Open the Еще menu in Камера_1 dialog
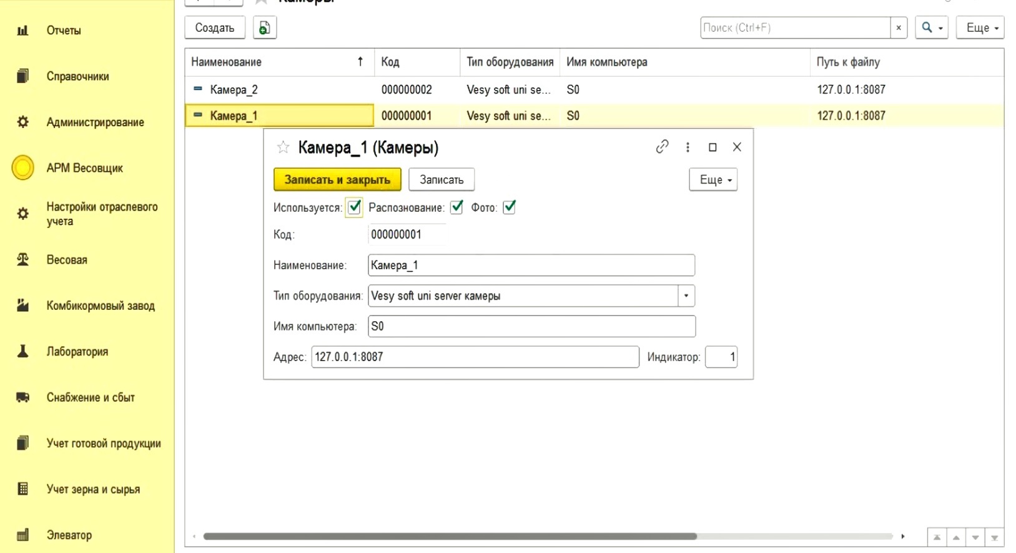1016x553 pixels. click(713, 179)
